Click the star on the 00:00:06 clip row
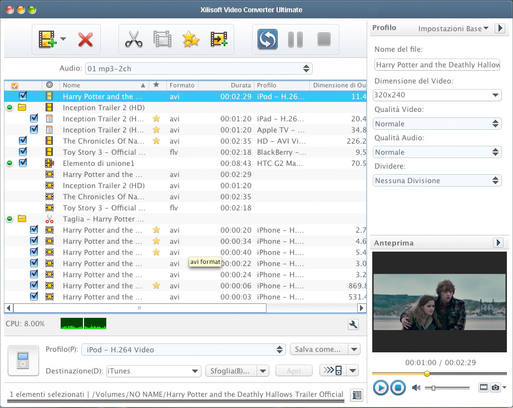This screenshot has width=513, height=408. coord(156,286)
